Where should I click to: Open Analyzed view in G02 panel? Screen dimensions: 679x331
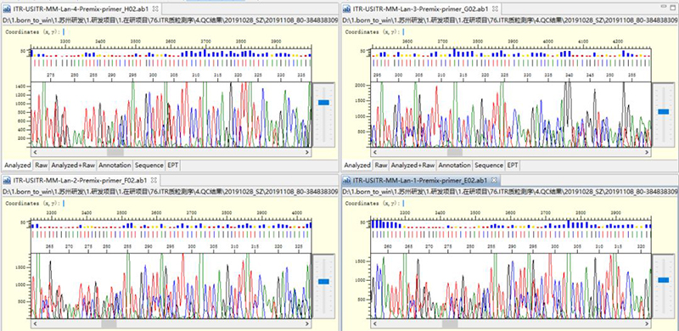coord(357,165)
